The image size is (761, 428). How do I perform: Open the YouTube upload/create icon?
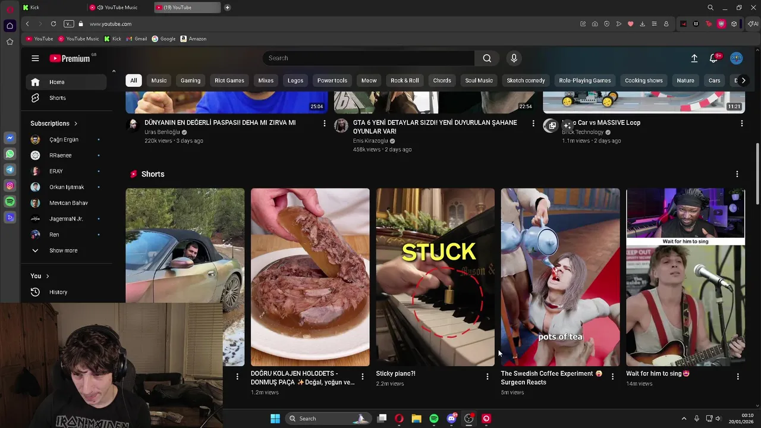(694, 58)
